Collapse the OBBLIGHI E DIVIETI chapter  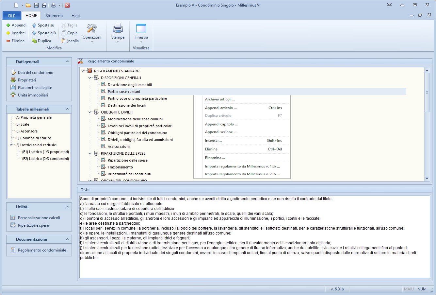pos(90,112)
